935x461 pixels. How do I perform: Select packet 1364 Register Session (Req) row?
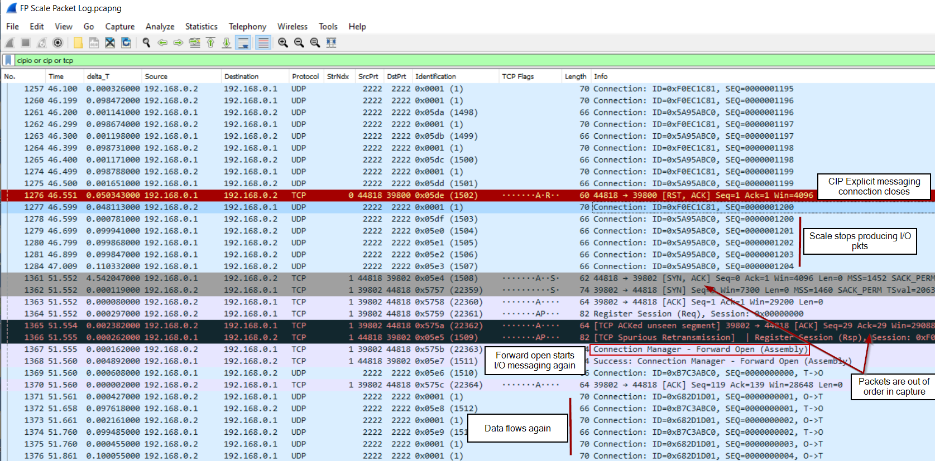tap(468, 314)
